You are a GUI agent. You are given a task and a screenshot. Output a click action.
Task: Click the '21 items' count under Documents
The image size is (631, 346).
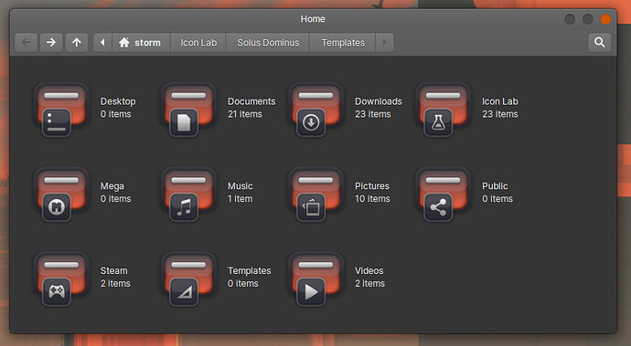point(245,114)
